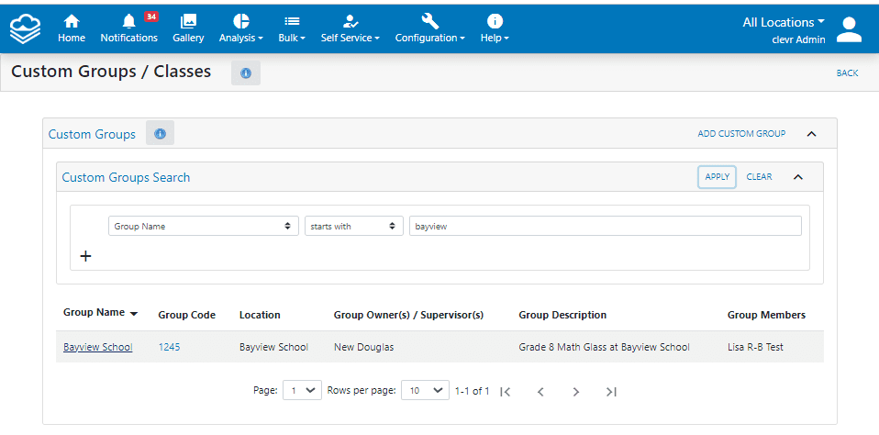Image resolution: width=879 pixels, height=435 pixels.
Task: Open the Bulk list menu
Action: [292, 28]
